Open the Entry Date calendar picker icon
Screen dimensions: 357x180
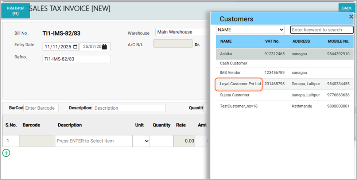click(x=75, y=47)
